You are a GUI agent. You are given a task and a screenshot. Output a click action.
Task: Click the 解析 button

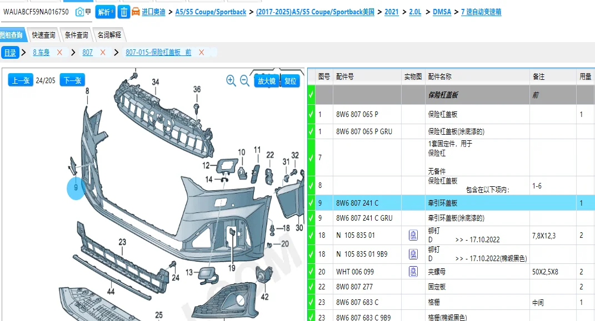coord(106,12)
